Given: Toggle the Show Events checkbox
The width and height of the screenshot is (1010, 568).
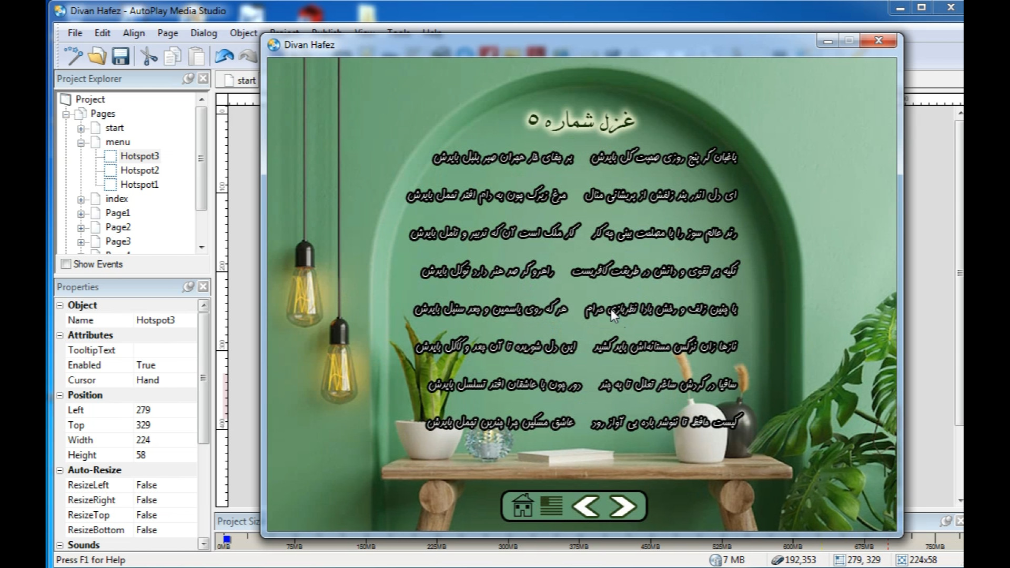Looking at the screenshot, I should coord(66,264).
